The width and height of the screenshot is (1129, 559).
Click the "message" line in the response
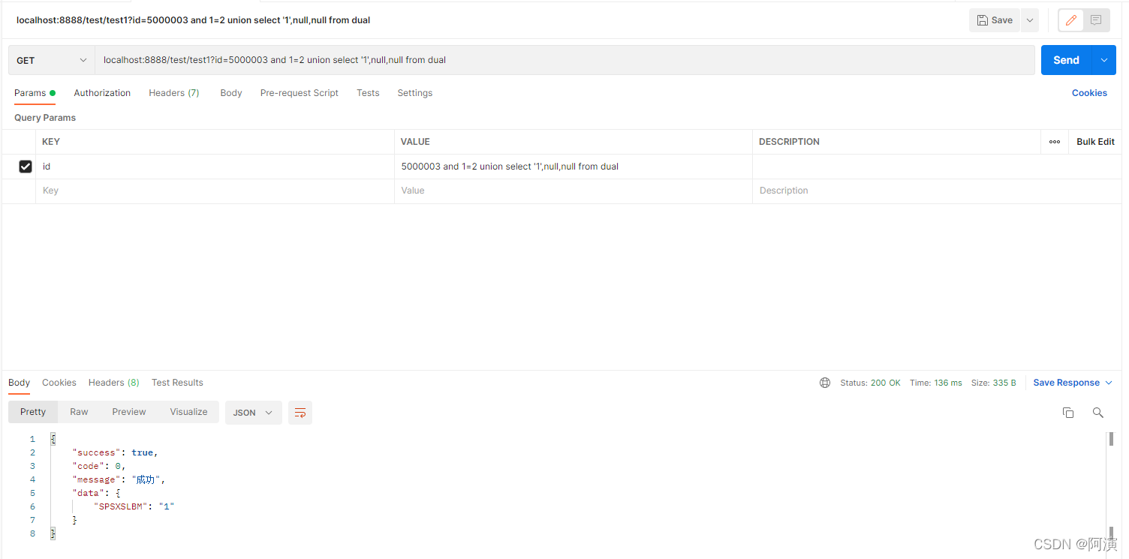click(x=118, y=479)
